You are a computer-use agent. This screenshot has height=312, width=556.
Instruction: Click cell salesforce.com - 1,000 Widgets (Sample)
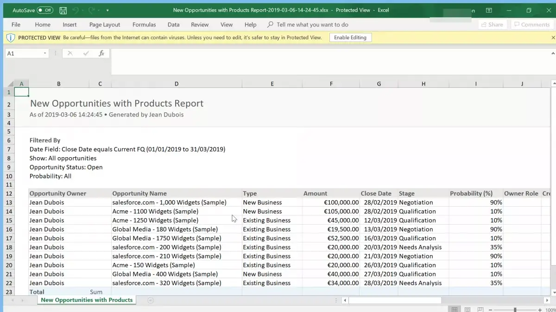[x=177, y=202]
